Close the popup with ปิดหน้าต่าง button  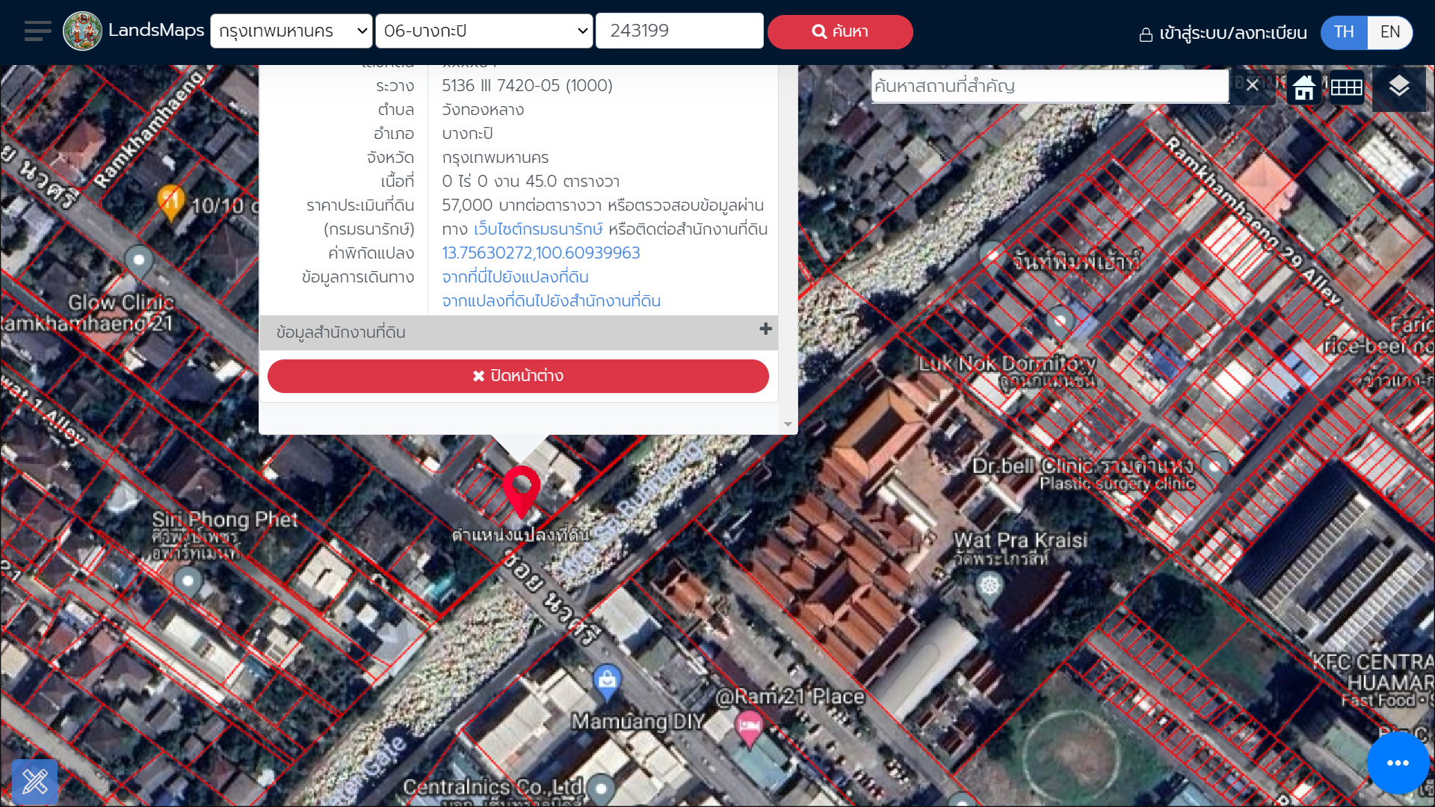[x=518, y=376]
